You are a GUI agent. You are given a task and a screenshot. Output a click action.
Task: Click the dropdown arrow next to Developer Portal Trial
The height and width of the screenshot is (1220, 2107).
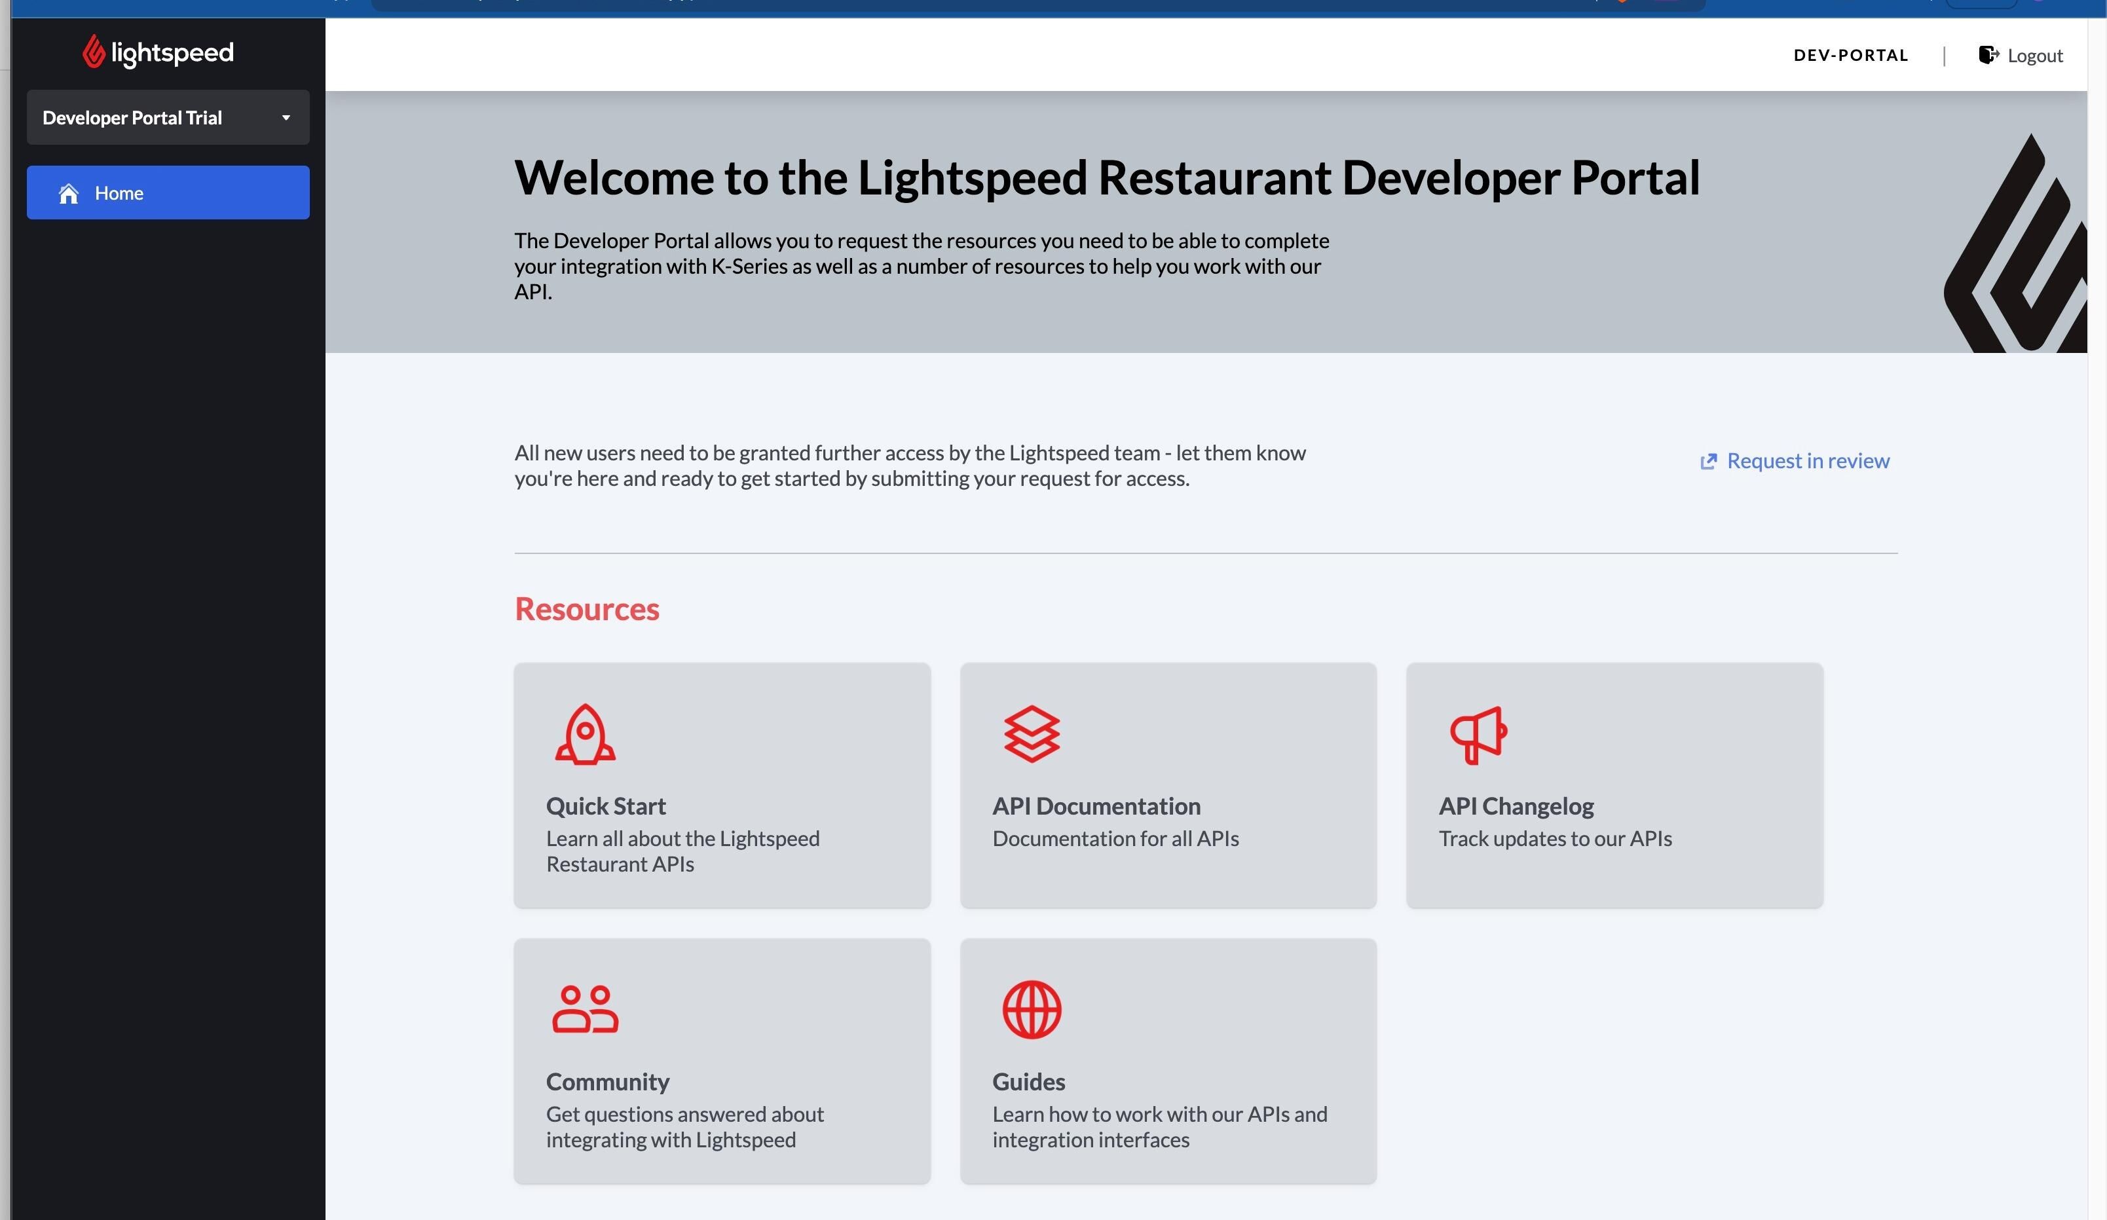tap(286, 118)
